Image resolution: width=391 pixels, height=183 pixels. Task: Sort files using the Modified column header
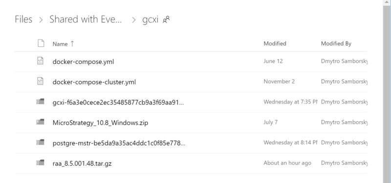pos(275,43)
